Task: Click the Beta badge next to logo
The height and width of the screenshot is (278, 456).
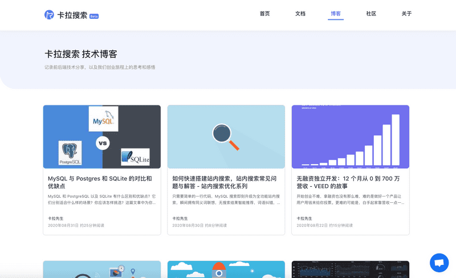Action: click(94, 17)
